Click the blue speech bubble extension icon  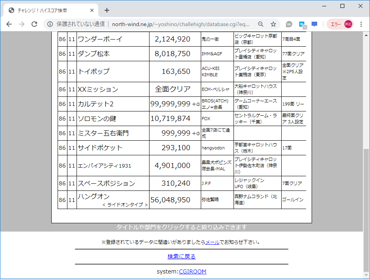point(314,24)
